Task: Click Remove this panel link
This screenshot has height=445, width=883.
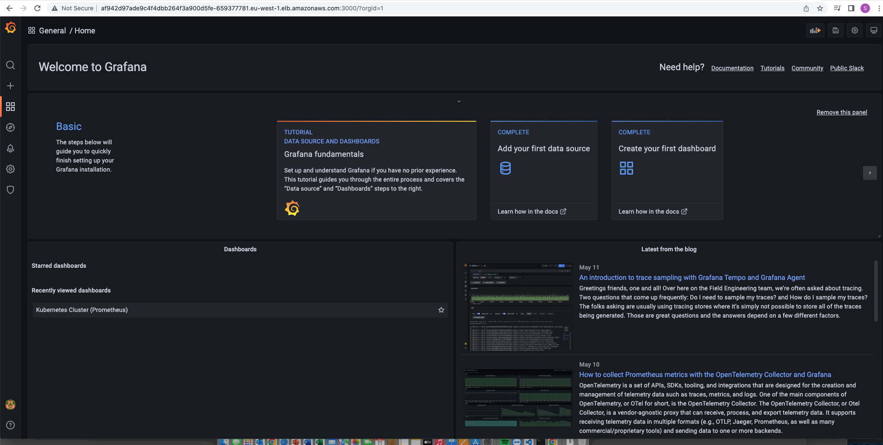Action: 842,112
